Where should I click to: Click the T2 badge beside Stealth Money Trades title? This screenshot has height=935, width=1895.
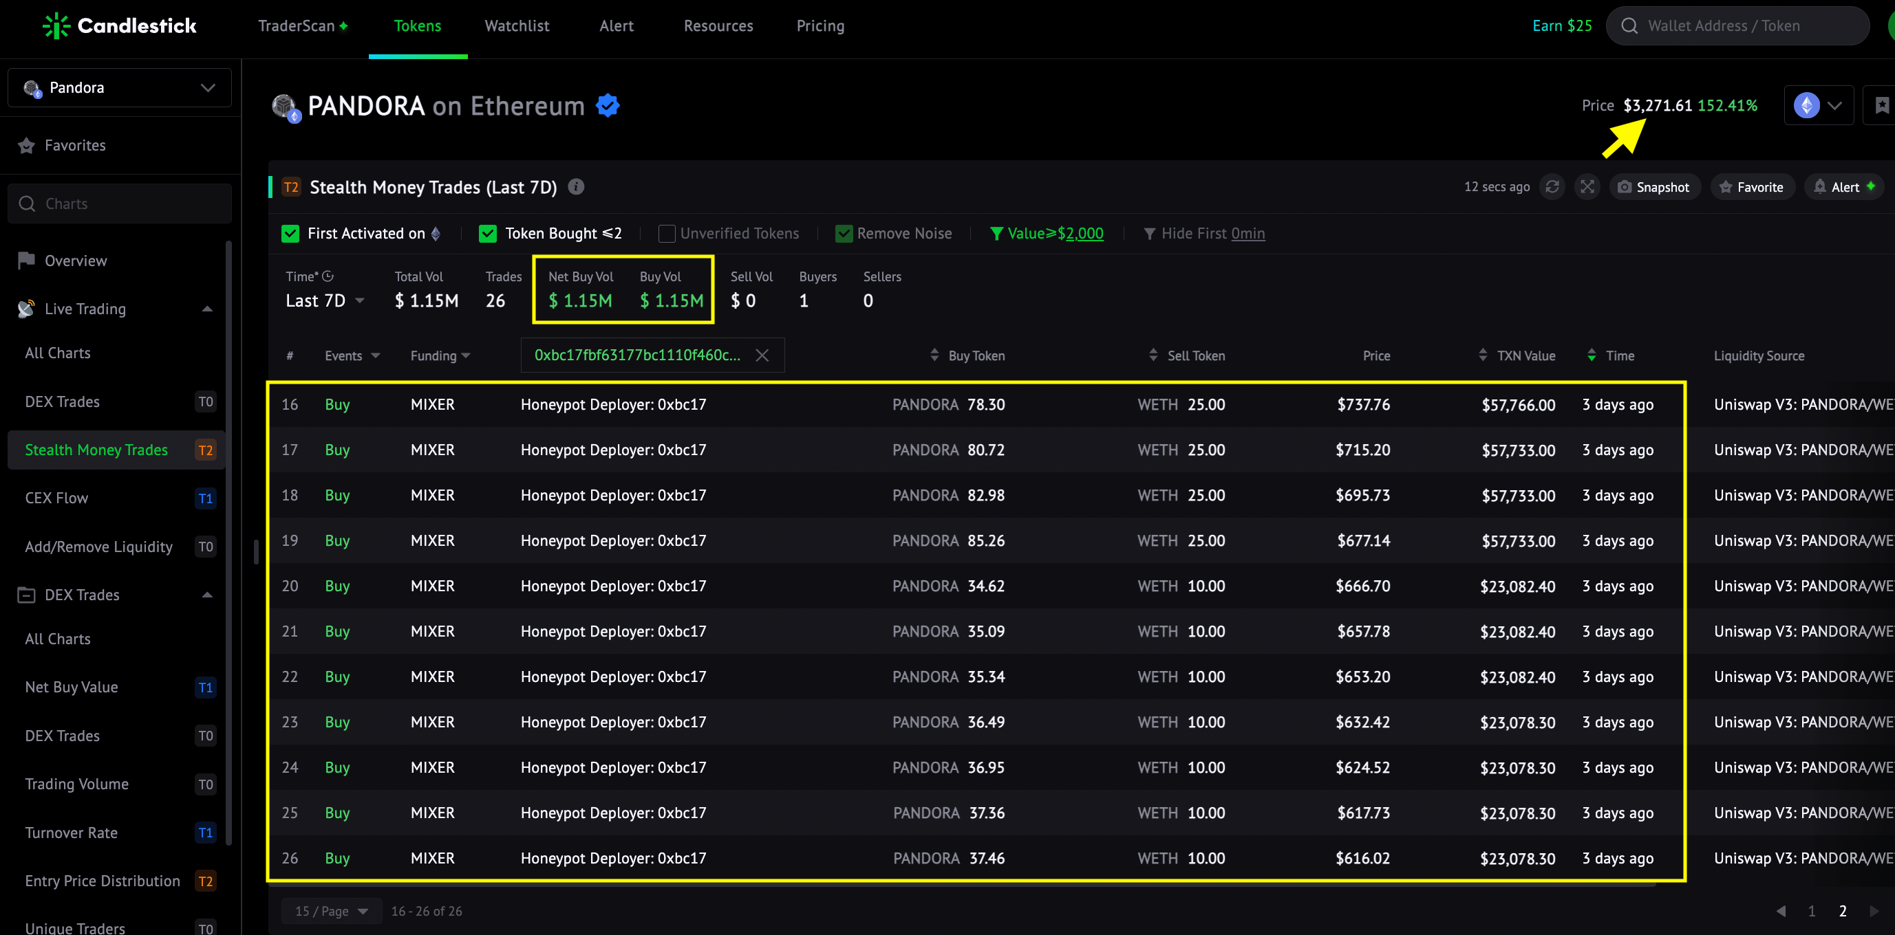coord(291,187)
